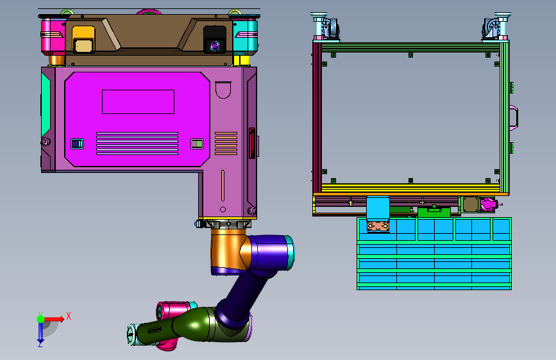This screenshot has width=556, height=360.
Task: Click the small green switch on magenta panel
Action: point(197,143)
